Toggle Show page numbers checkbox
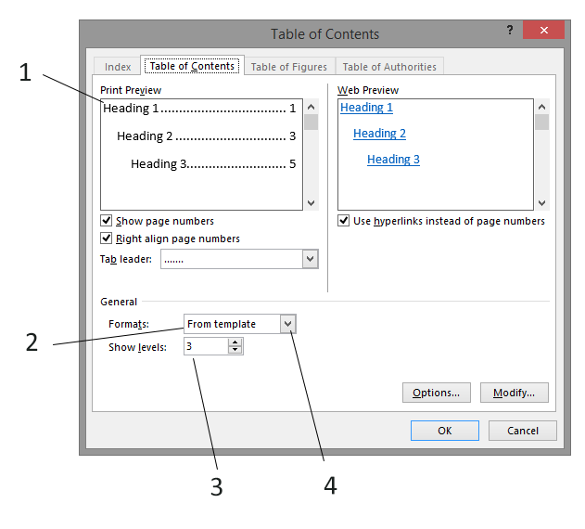 coord(106,221)
